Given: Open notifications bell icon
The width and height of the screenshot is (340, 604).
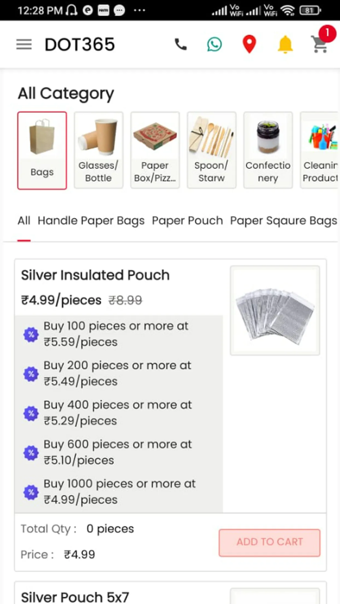Looking at the screenshot, I should [285, 44].
